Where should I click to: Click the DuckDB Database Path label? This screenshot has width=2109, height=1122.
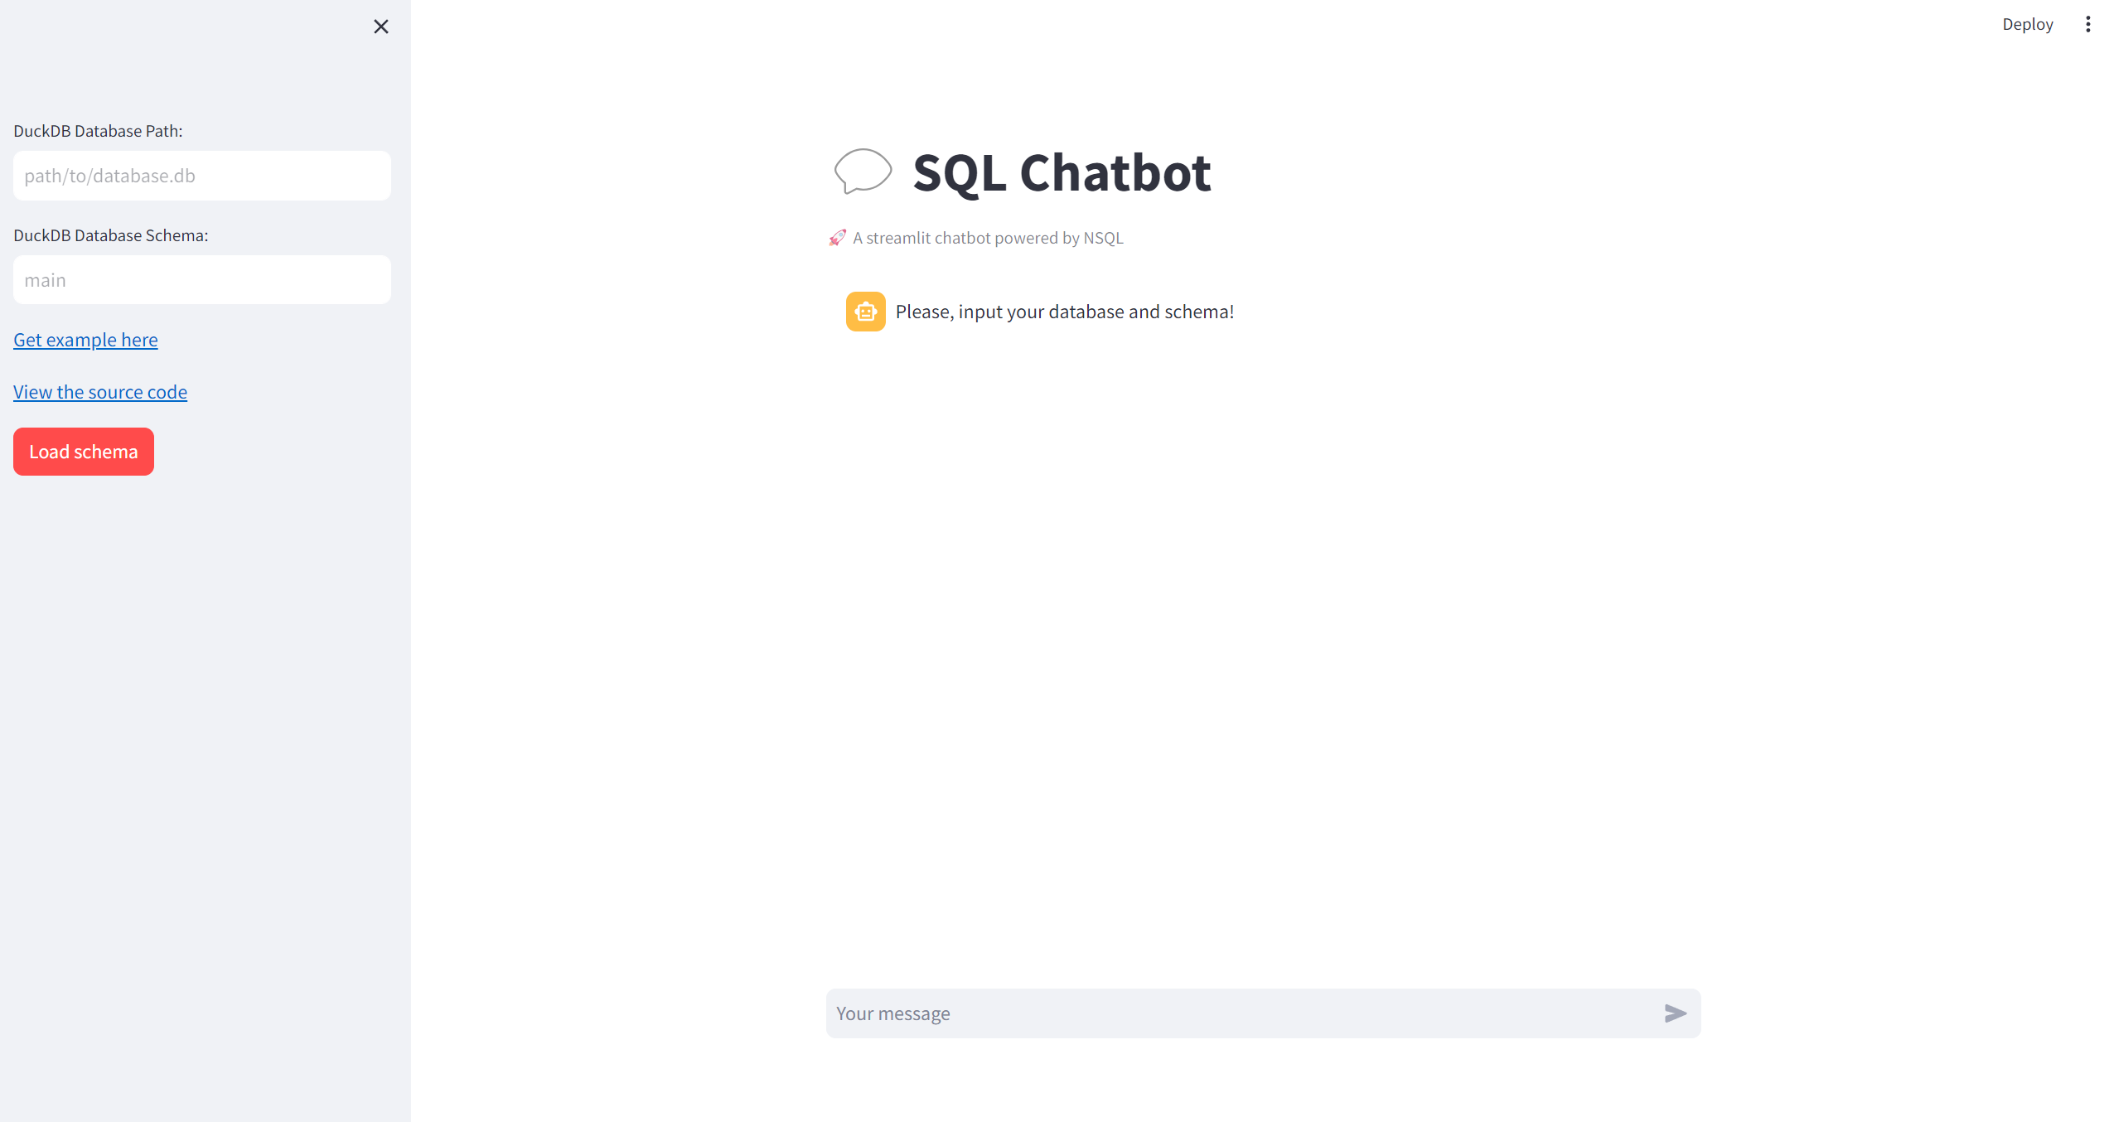coord(98,131)
